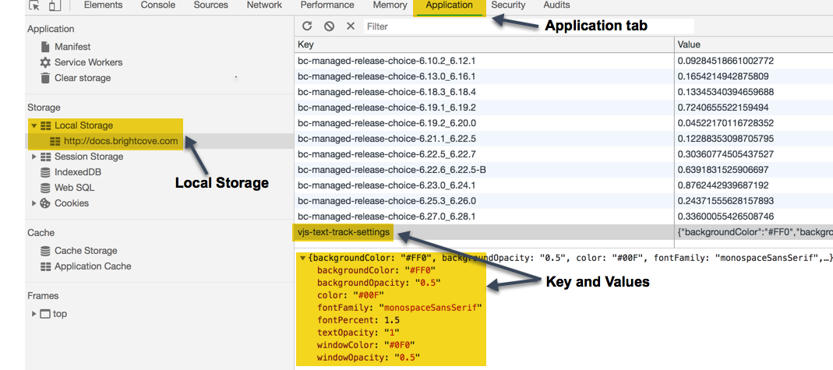This screenshot has height=370, width=833.
Task: Open Manifest in the Application section
Action: point(72,47)
